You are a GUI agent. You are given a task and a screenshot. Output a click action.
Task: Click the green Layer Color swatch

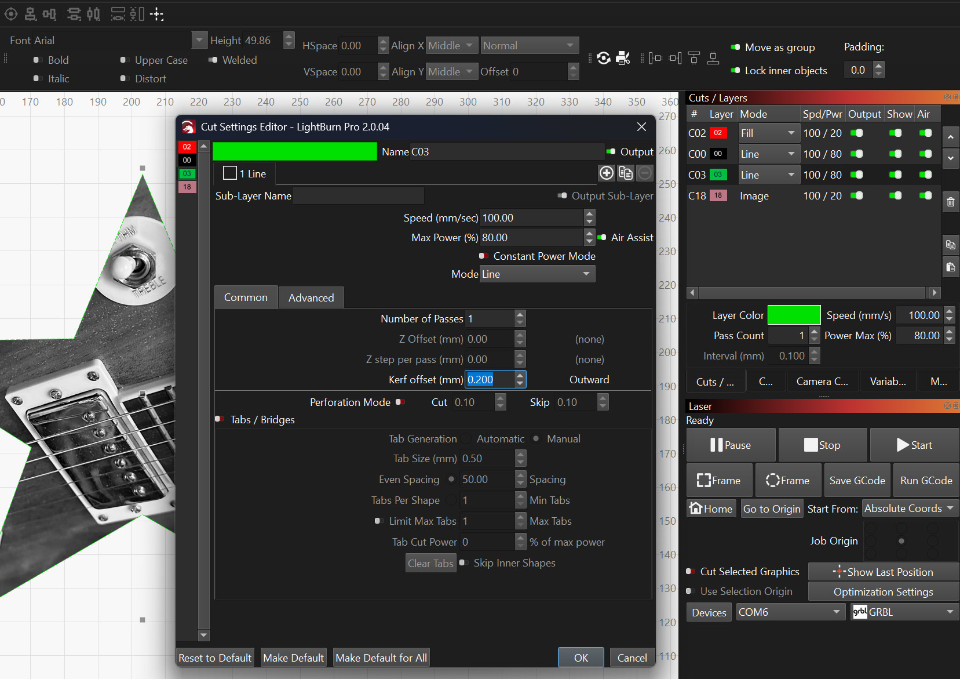(794, 315)
